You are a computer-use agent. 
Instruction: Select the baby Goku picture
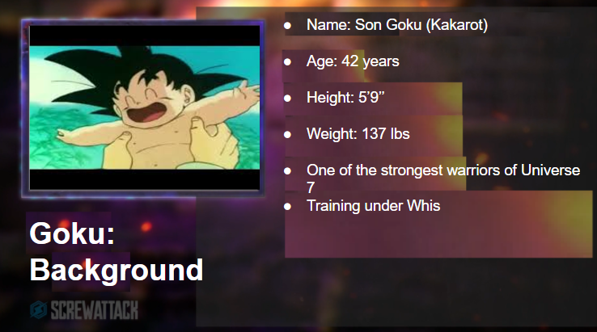point(145,107)
